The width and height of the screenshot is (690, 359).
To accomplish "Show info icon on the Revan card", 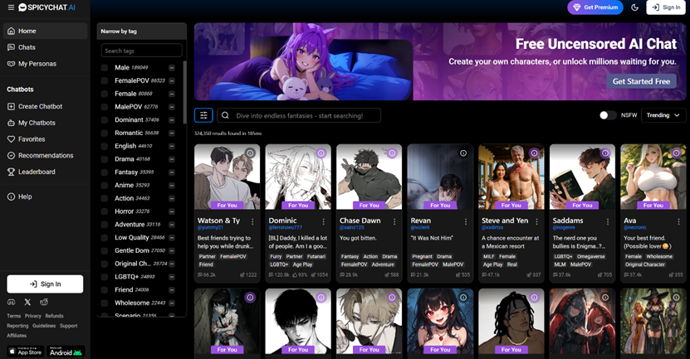I will pos(463,153).
